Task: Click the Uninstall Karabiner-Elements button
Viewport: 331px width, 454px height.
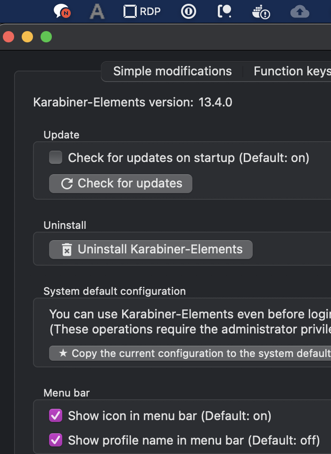Action: pos(151,249)
